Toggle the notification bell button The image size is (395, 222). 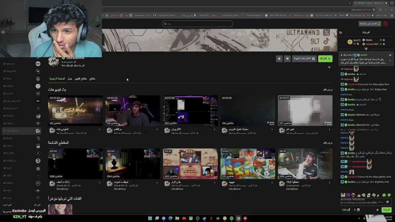pyautogui.click(x=279, y=59)
